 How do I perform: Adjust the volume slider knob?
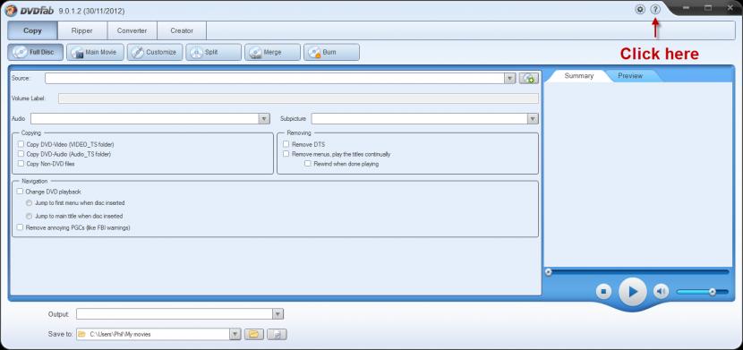(x=713, y=292)
